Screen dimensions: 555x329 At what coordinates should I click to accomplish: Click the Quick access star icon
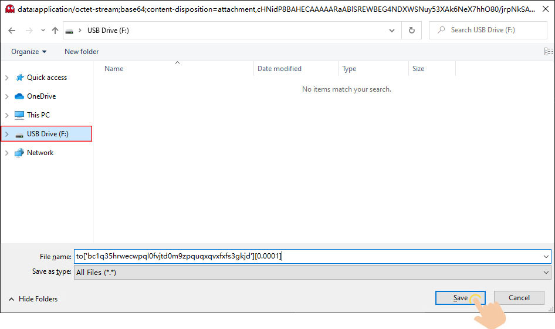pyautogui.click(x=19, y=78)
